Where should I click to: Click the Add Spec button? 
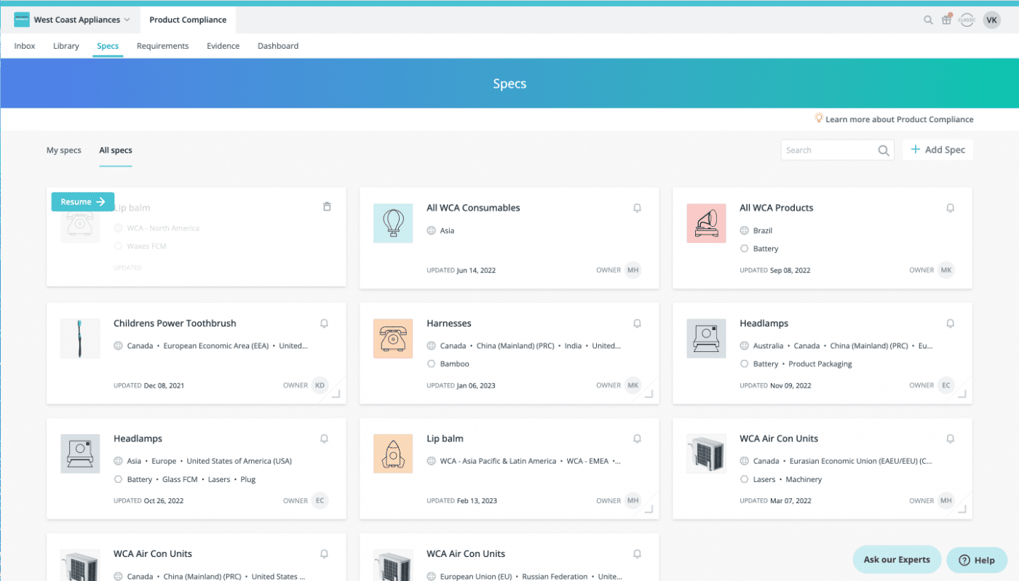937,150
